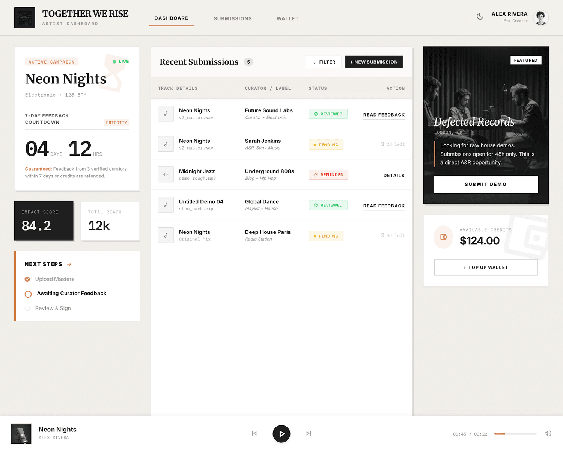This screenshot has height=451, width=563.
Task: Check off the Review & Sign step
Action: click(27, 308)
